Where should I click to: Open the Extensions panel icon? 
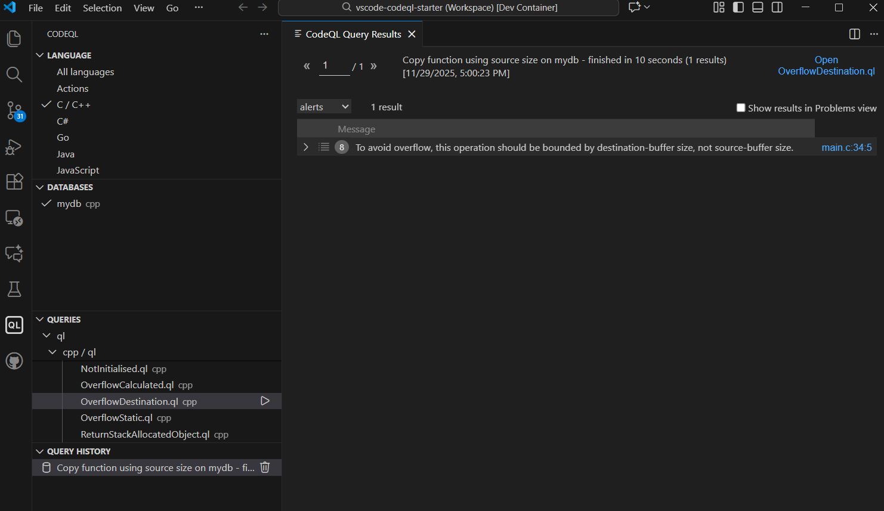coord(14,182)
